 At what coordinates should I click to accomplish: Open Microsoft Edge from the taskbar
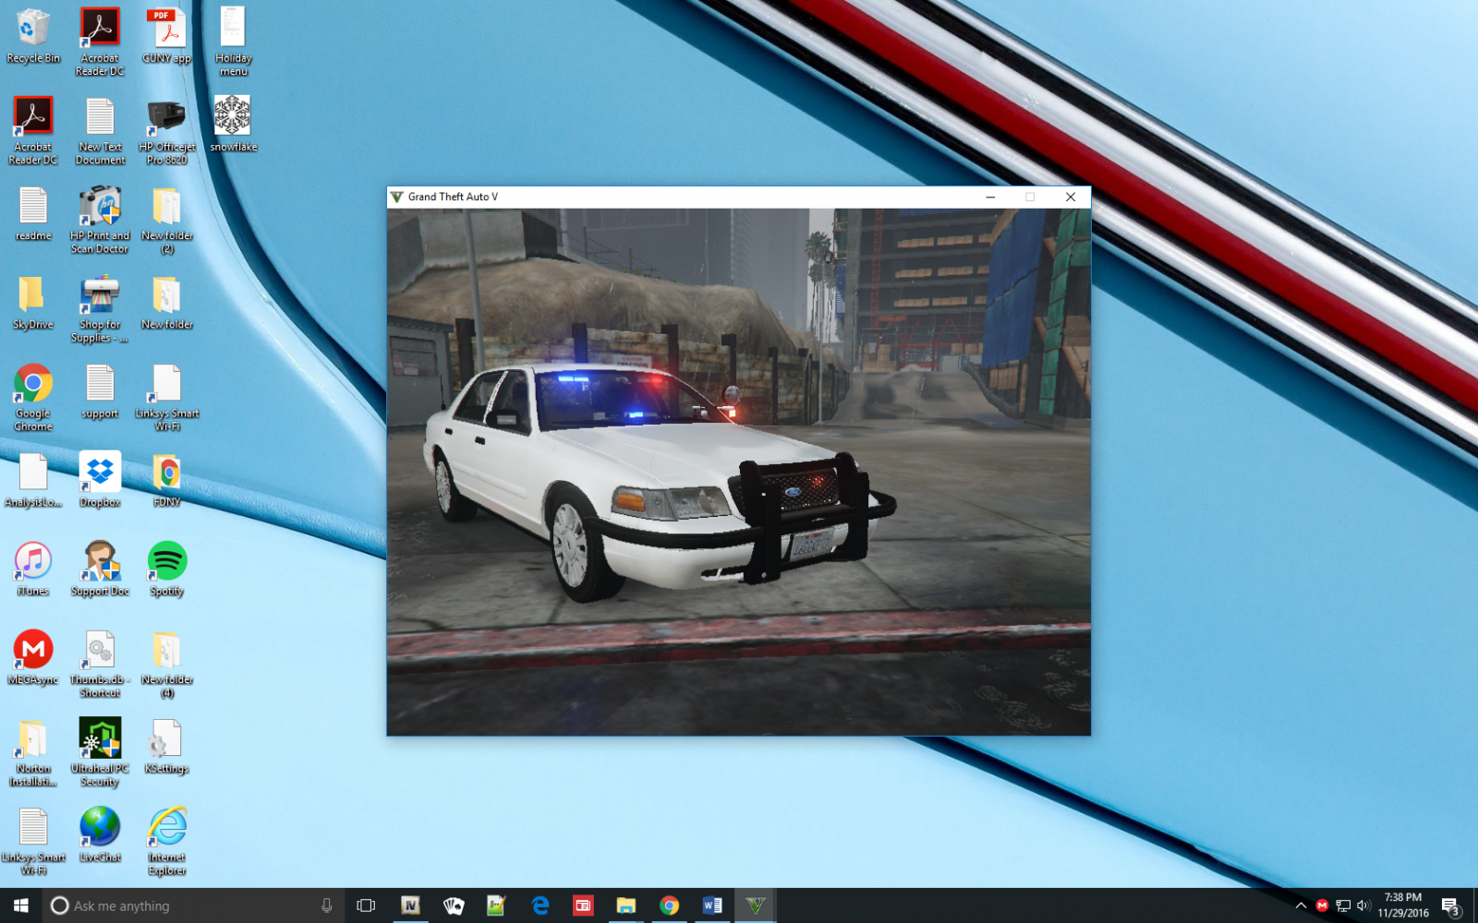pyautogui.click(x=540, y=905)
